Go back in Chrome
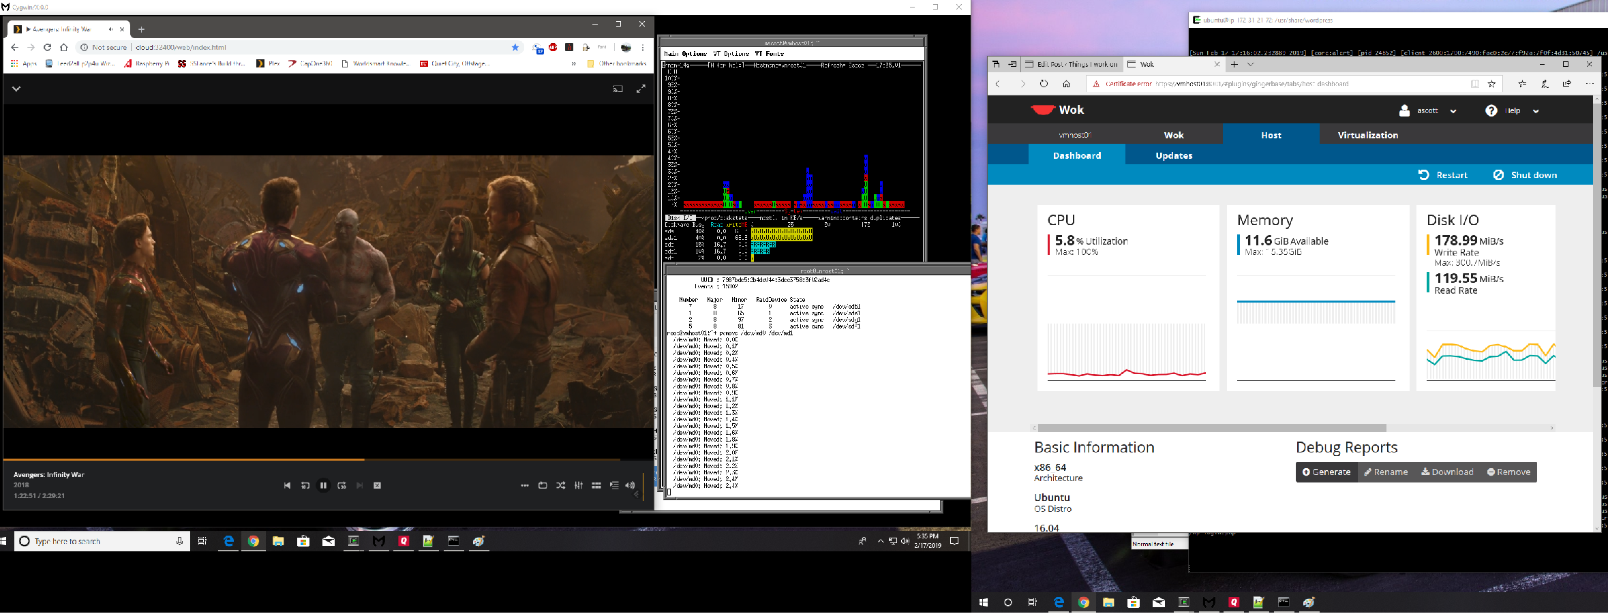The width and height of the screenshot is (1608, 614). (x=14, y=47)
